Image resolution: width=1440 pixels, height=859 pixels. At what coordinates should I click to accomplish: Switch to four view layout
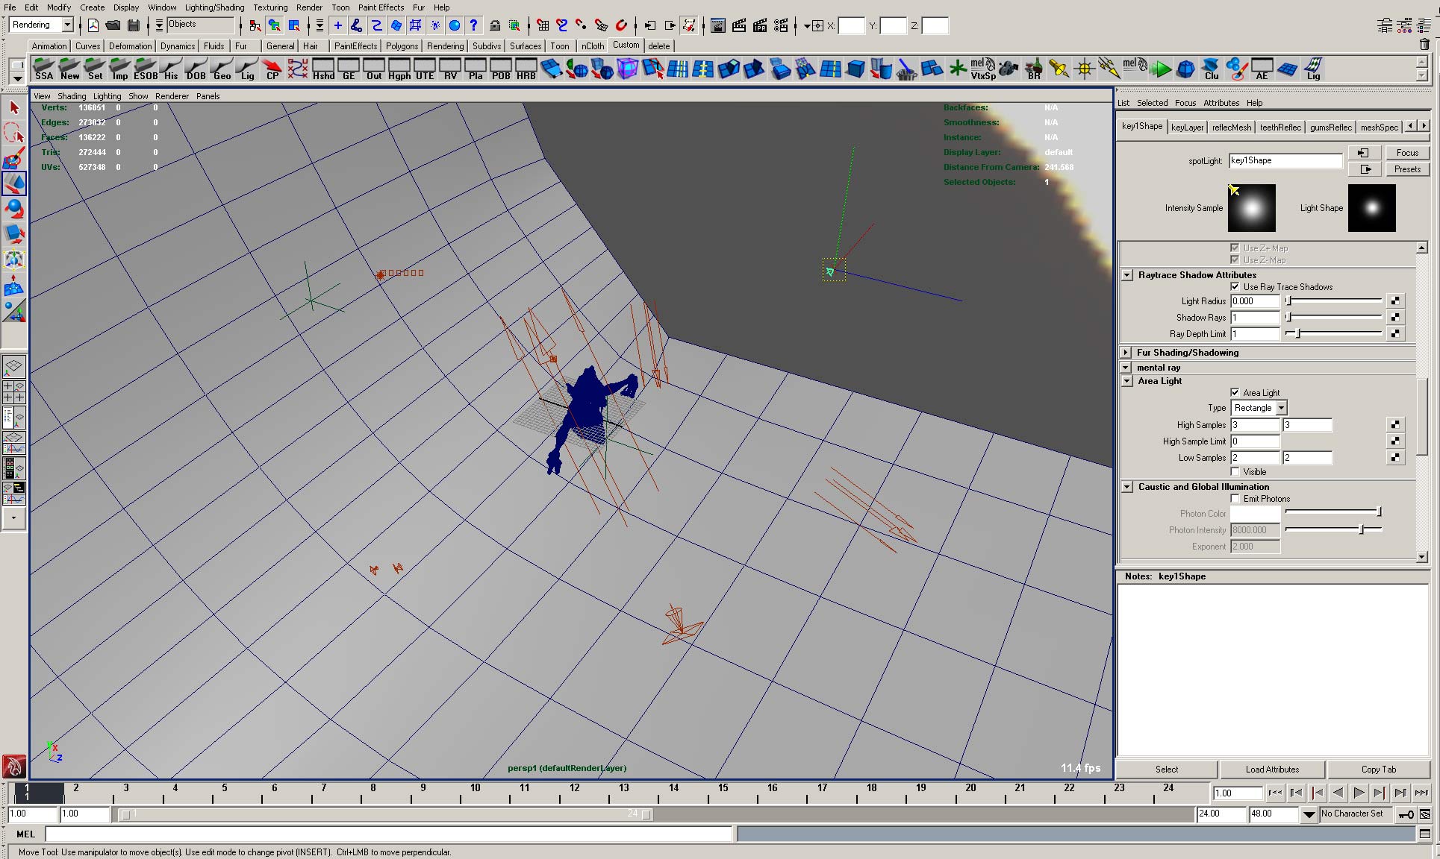(14, 391)
